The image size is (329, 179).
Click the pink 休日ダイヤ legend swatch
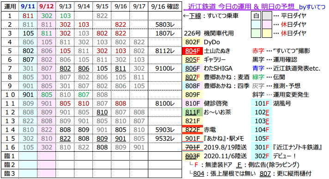[x=267, y=24]
